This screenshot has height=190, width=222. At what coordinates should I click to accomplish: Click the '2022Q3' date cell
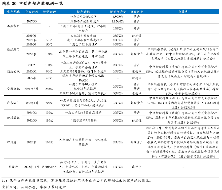coord(31,121)
